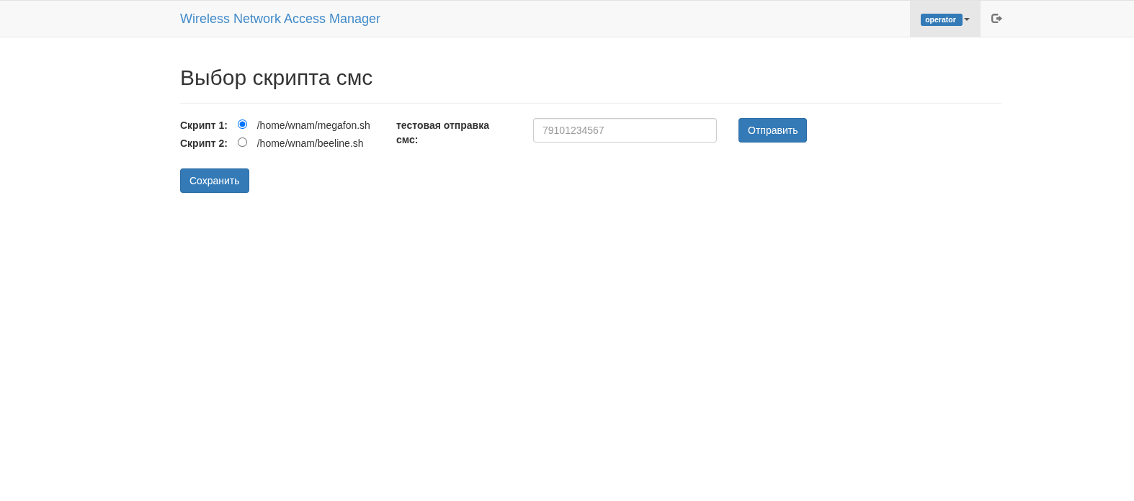The height and width of the screenshot is (501, 1134).
Task: Click the caret arrow beside operator badge
Action: pos(967,19)
